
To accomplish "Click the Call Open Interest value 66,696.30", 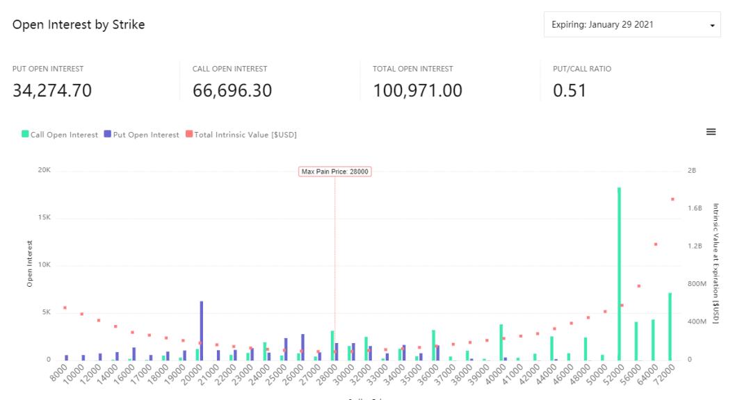I will (232, 91).
